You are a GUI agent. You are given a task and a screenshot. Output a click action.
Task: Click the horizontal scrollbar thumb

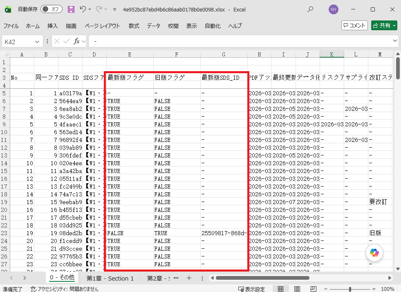pyautogui.click(x=262, y=278)
